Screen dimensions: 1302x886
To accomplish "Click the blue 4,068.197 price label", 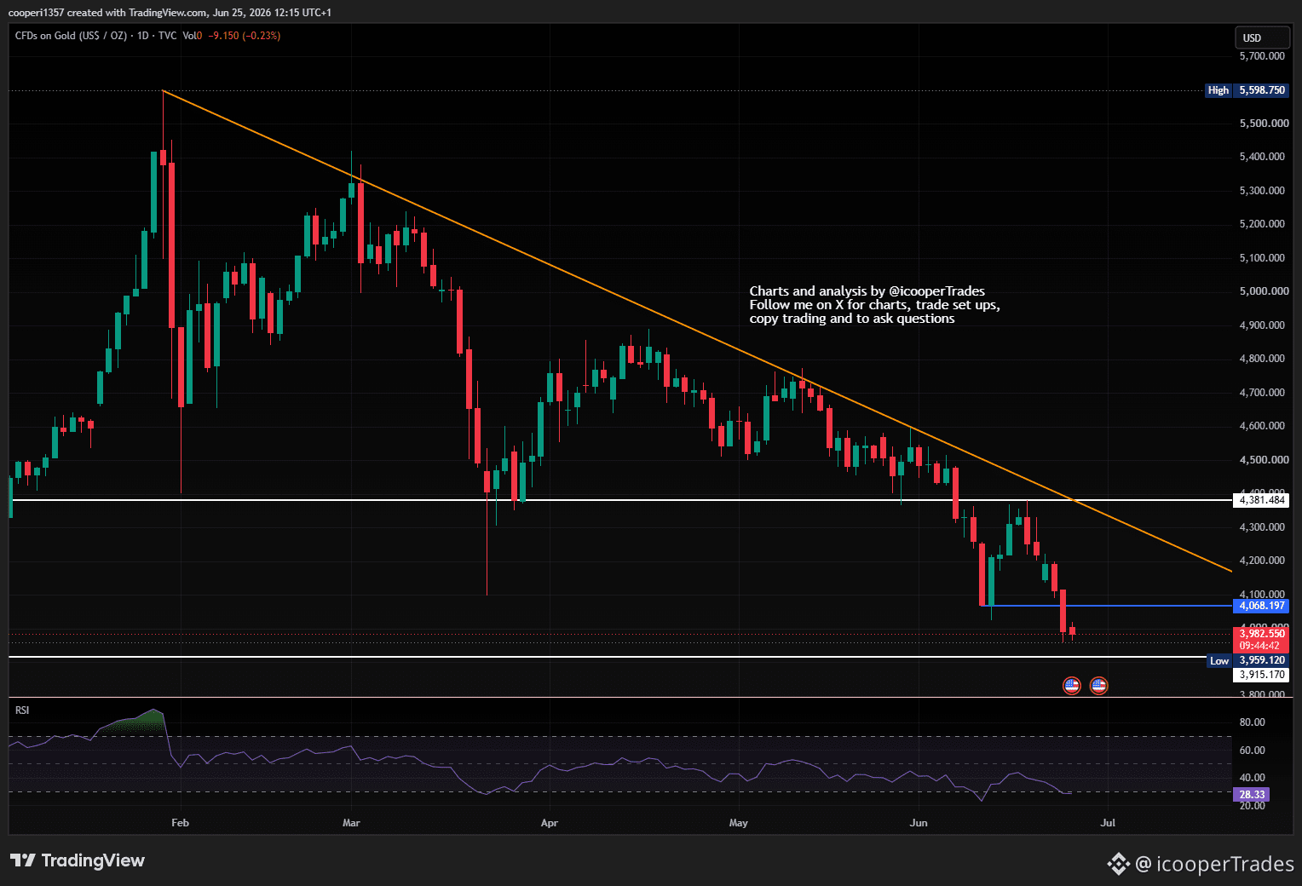I will pyautogui.click(x=1261, y=606).
